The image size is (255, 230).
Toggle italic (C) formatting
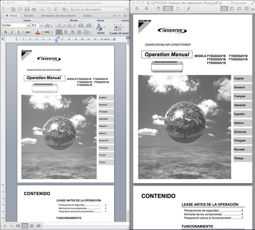pos(12,32)
